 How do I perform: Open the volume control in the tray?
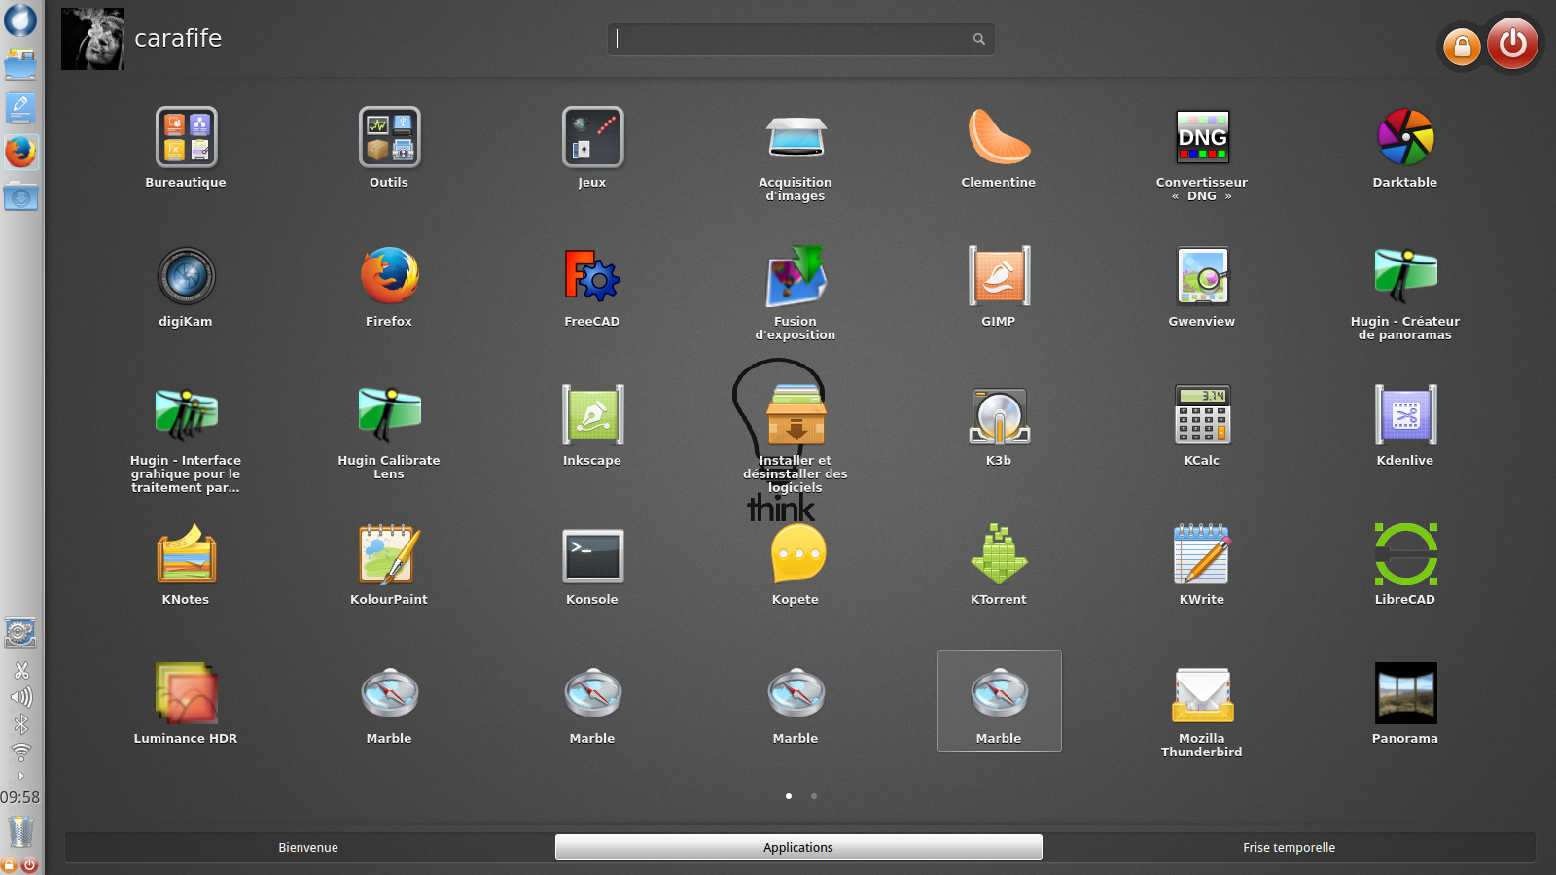tap(21, 697)
